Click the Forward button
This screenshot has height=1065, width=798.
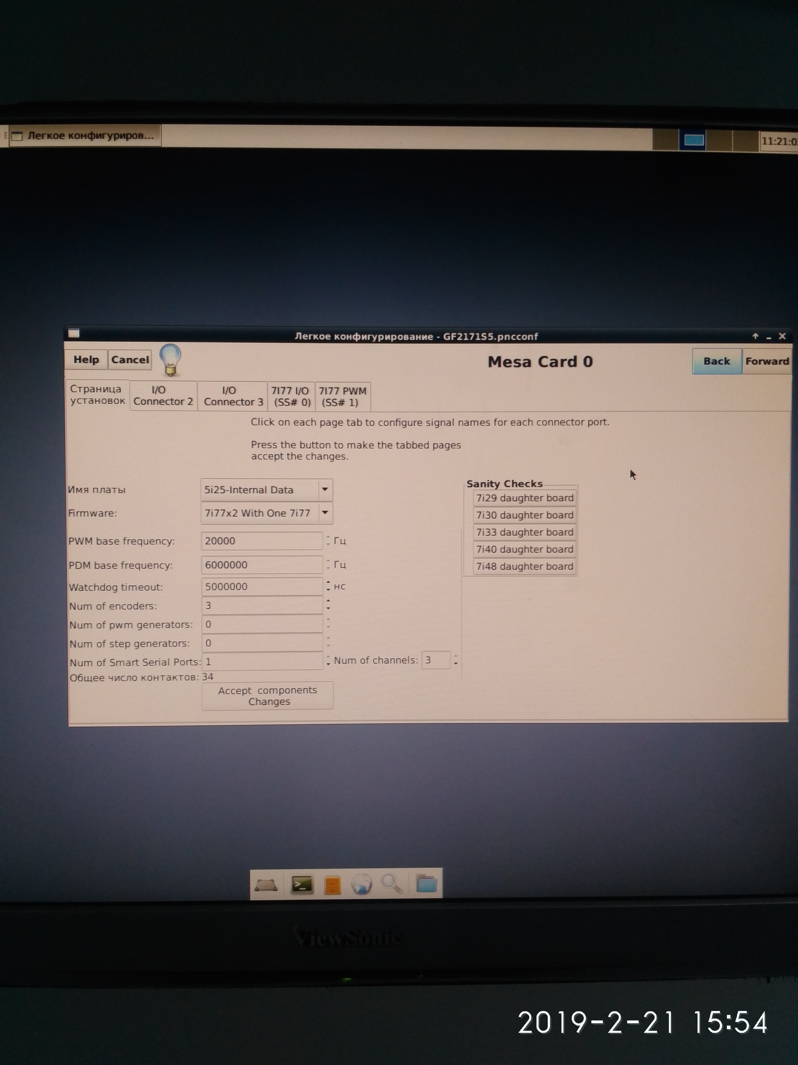pyautogui.click(x=767, y=361)
